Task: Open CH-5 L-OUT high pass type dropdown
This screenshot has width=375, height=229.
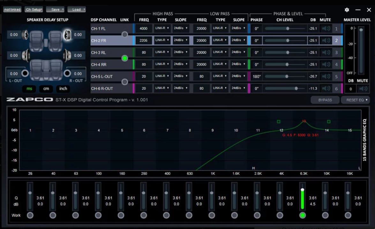Action: tap(162, 76)
